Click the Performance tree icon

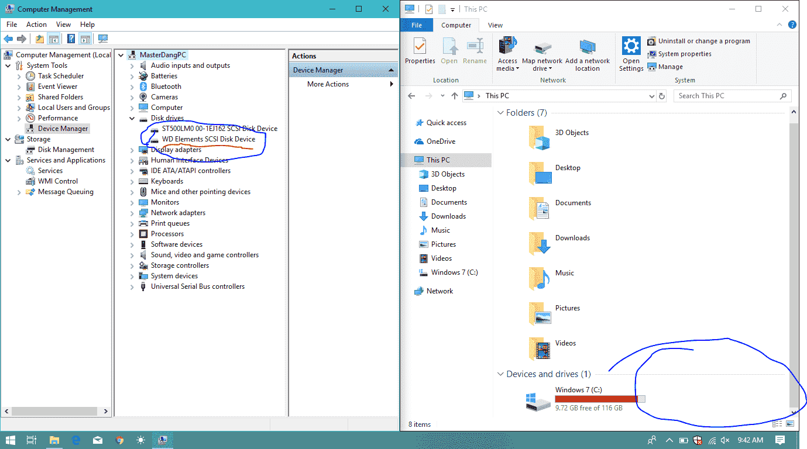[30, 118]
